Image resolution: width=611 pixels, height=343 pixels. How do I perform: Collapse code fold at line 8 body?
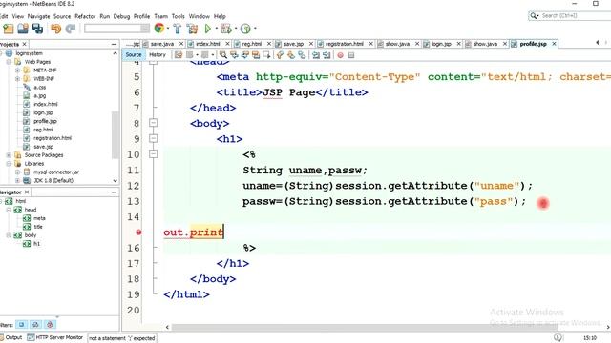[x=153, y=123]
